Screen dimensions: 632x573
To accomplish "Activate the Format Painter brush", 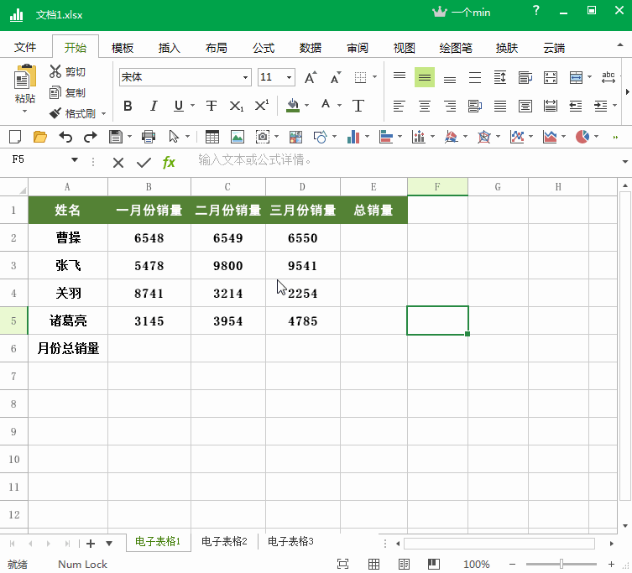I will click(x=55, y=113).
